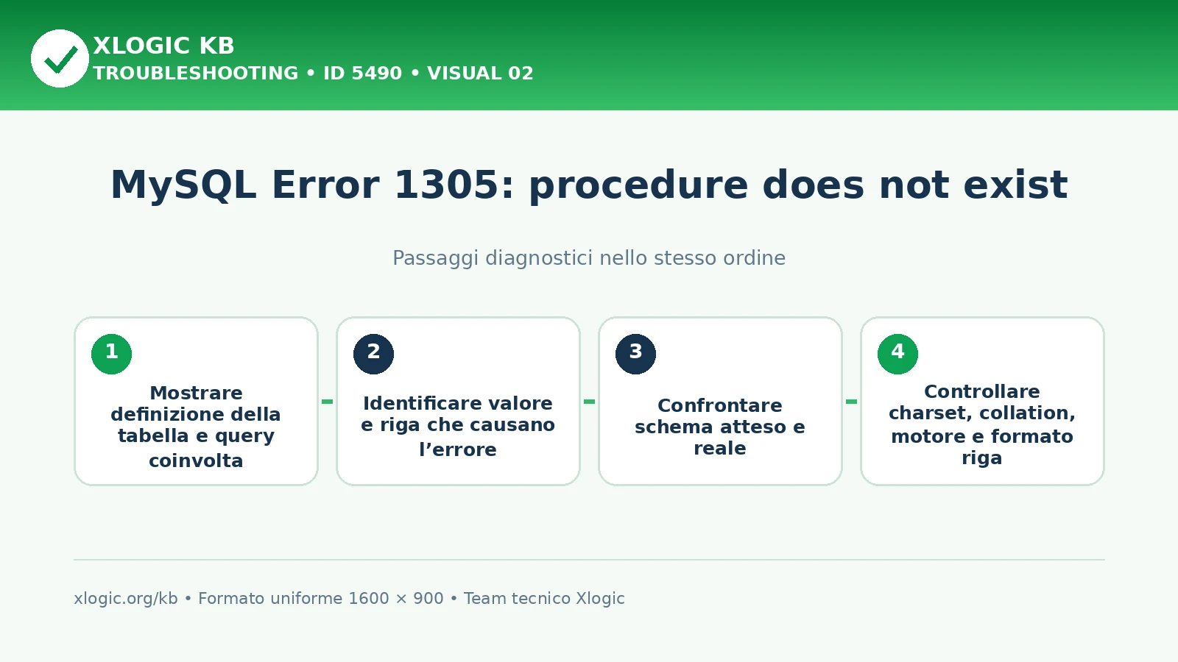Click the MySQL Error 1305 headline
The width and height of the screenshot is (1178, 662).
[589, 185]
